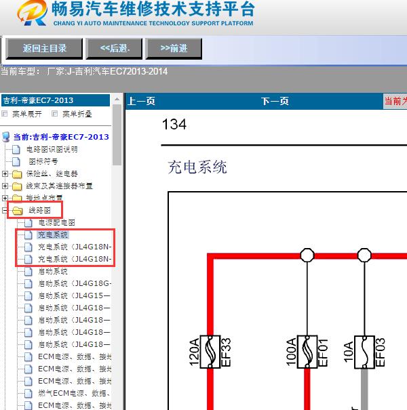Open the page icon for 图标符号
407x410 pixels.
[x=16, y=161]
